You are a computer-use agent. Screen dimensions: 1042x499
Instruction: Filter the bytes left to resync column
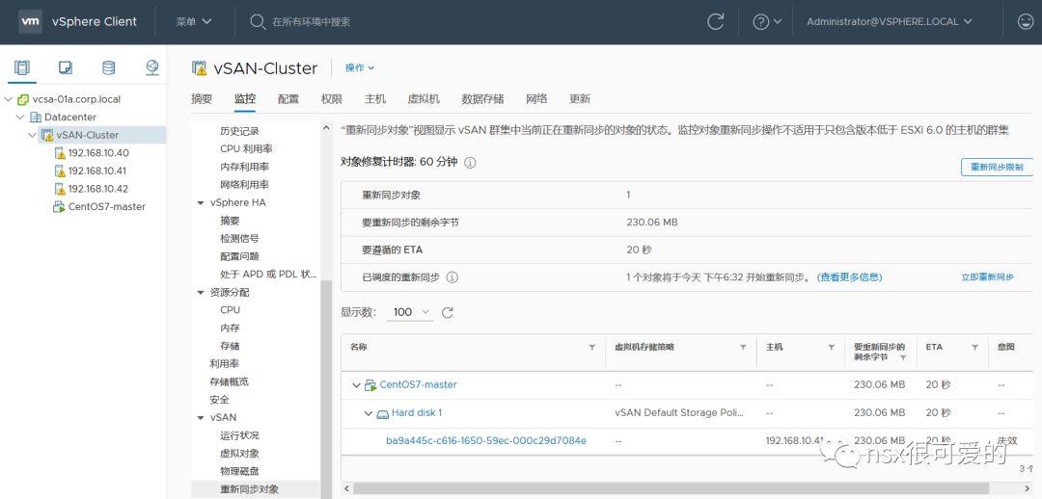tap(903, 357)
